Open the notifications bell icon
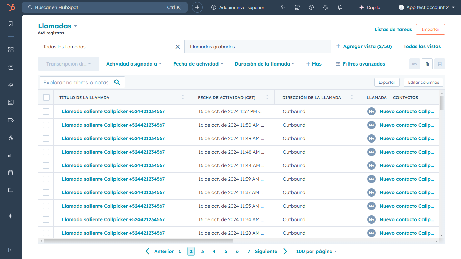Viewport: 461px width, 259px height. click(x=340, y=7)
